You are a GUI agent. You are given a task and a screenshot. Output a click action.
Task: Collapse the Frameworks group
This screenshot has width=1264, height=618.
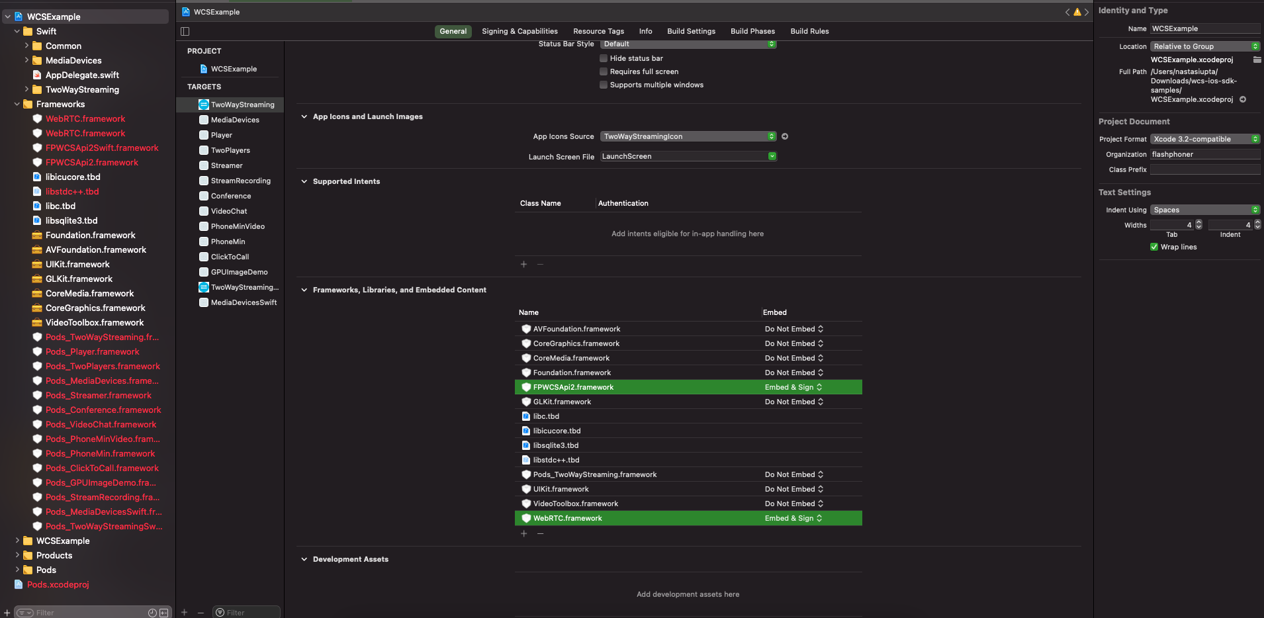[x=17, y=104]
